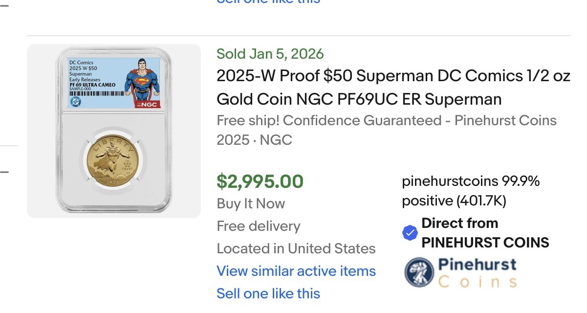Viewport: 587px width, 313px height.
Task: Open View similar active items
Action: coord(296,271)
